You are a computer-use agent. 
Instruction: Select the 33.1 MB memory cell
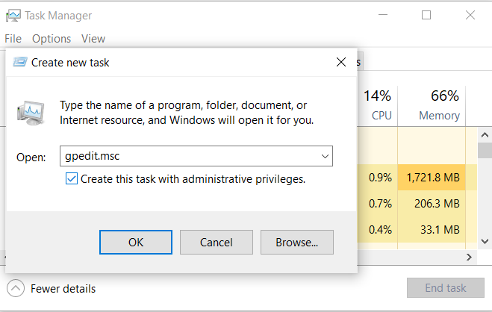[x=432, y=230]
